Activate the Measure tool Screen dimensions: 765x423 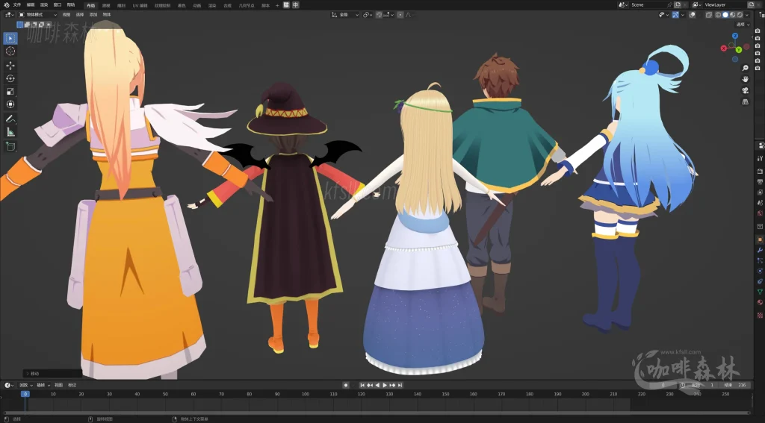click(10, 132)
